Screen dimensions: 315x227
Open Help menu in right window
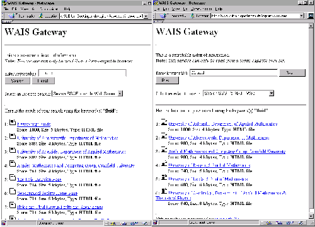pyautogui.click(x=219, y=9)
